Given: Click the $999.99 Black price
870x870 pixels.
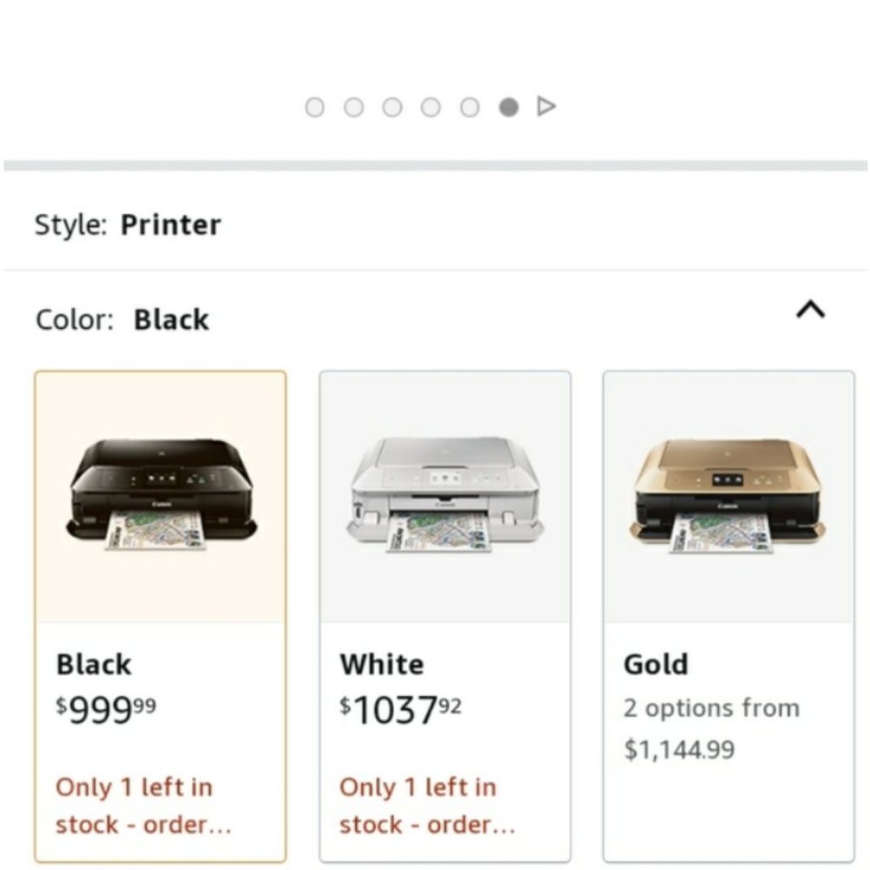Looking at the screenshot, I should [x=106, y=710].
